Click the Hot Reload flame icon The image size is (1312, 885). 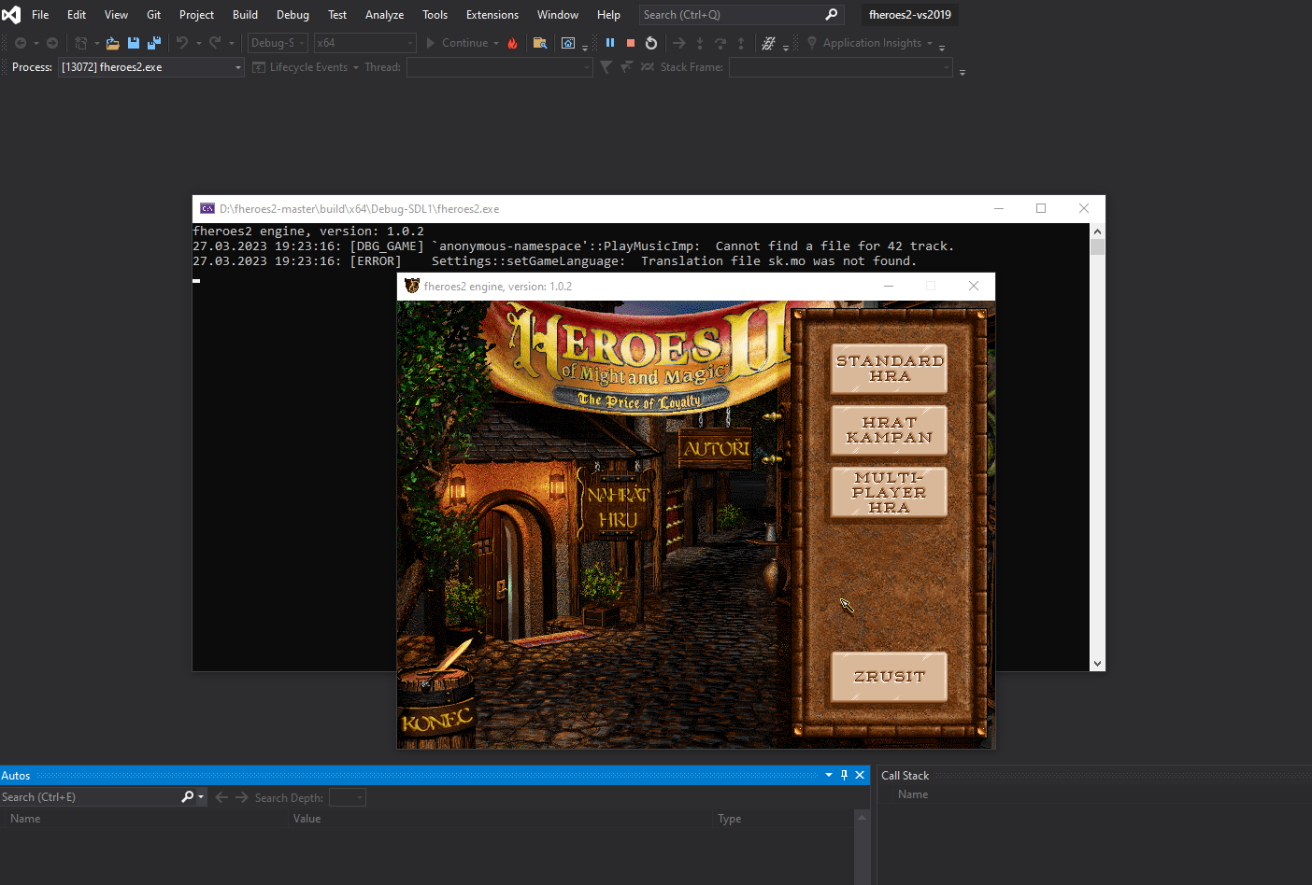click(512, 42)
